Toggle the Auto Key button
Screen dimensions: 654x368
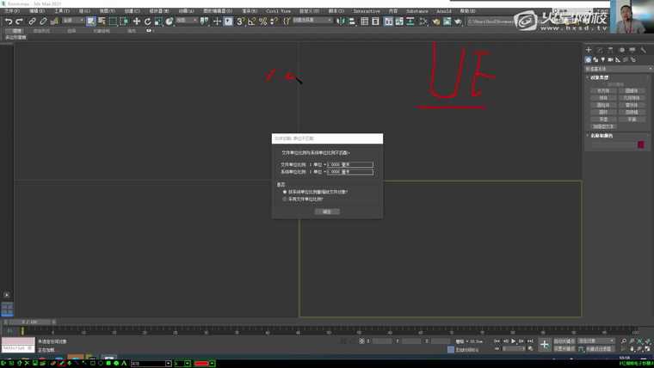point(564,341)
